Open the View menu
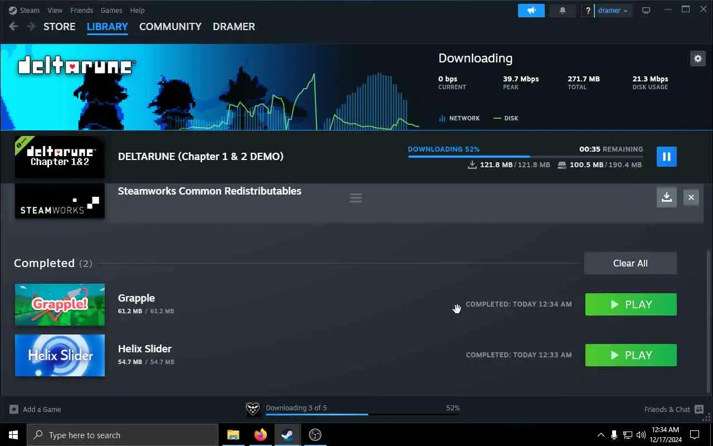Image resolution: width=713 pixels, height=446 pixels. click(55, 10)
